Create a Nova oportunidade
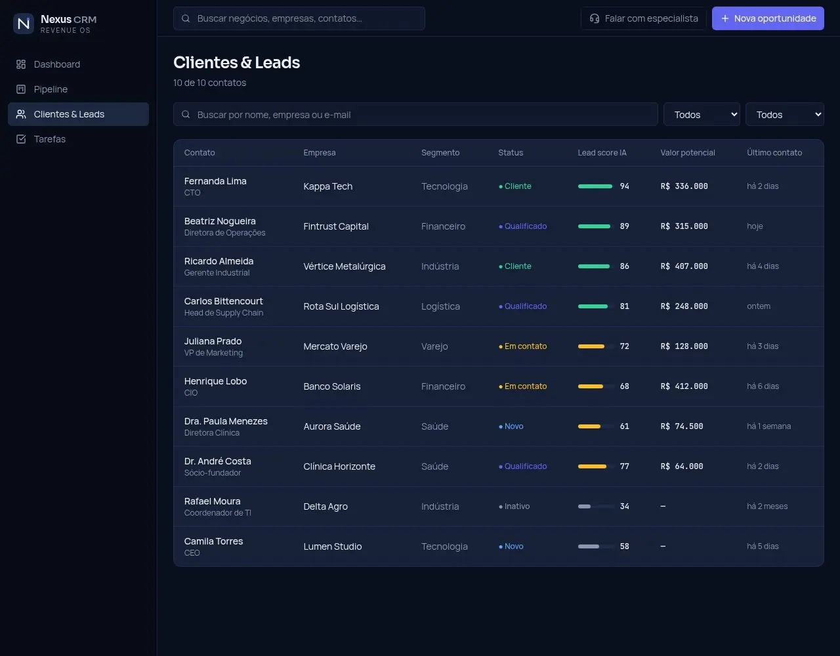 pos(768,18)
